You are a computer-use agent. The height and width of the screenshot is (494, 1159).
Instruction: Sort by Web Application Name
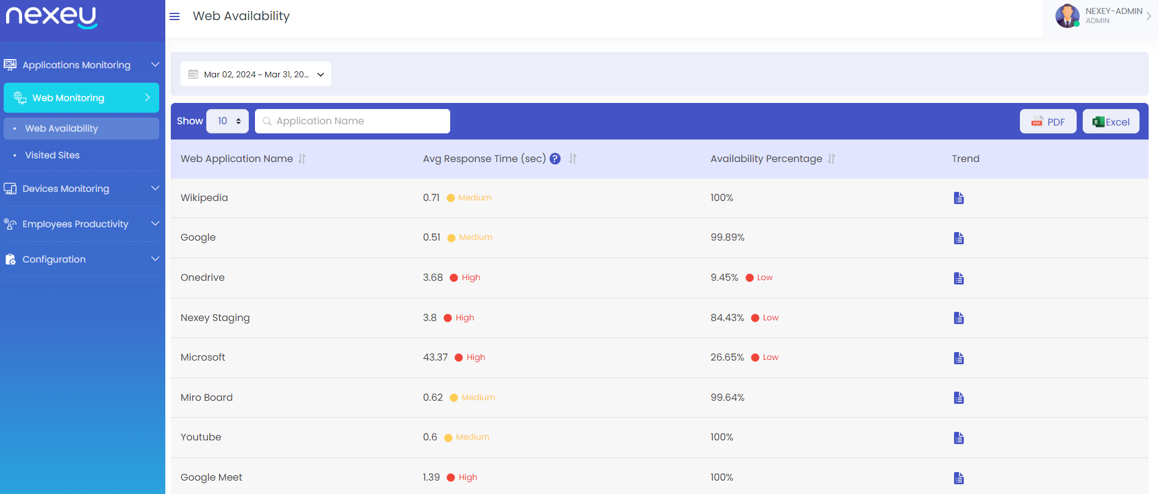(302, 159)
